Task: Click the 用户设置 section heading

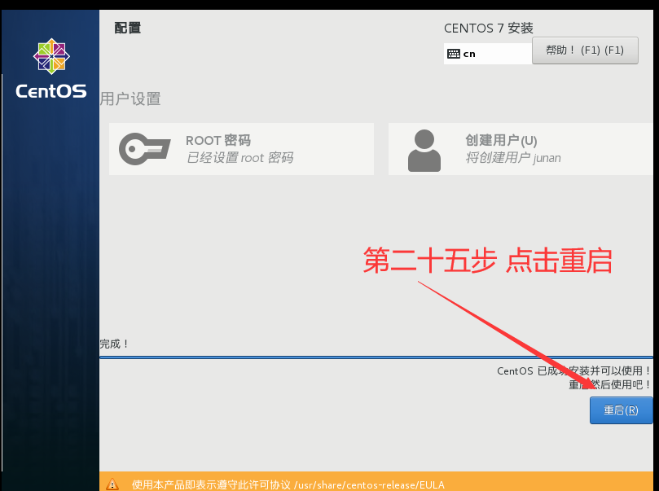Action: pyautogui.click(x=130, y=99)
